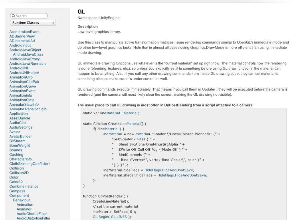Screen dimensions: 293x220
Task: Open AndroidJavaProxy class
Action: [25, 59]
